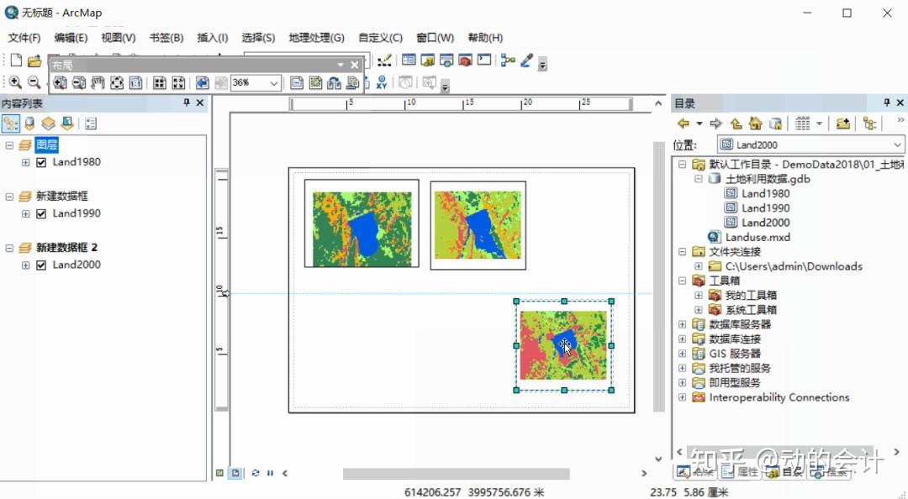The image size is (908, 499).
Task: Open the Go To XY tool
Action: [382, 82]
